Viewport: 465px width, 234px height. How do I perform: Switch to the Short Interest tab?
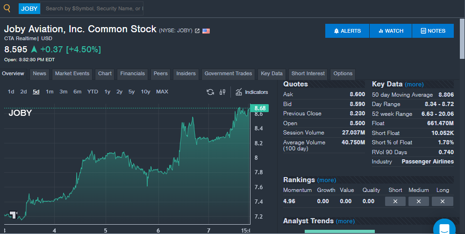click(x=308, y=74)
